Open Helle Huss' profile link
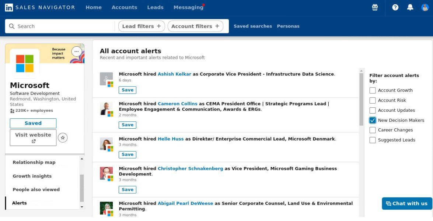Viewport: 433px width, 221px height. 171,139
